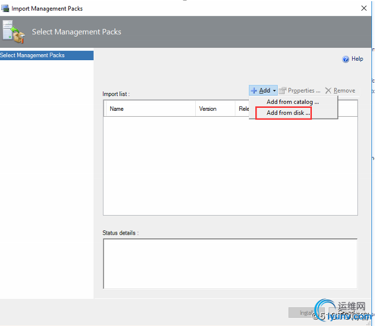The image size is (375, 326).
Task: Click the Remove X icon
Action: 328,90
